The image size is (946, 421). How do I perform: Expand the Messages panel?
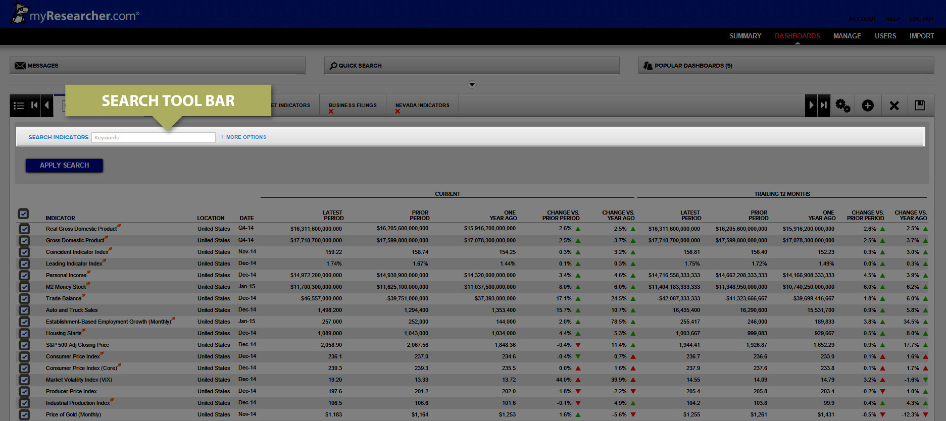[x=158, y=66]
